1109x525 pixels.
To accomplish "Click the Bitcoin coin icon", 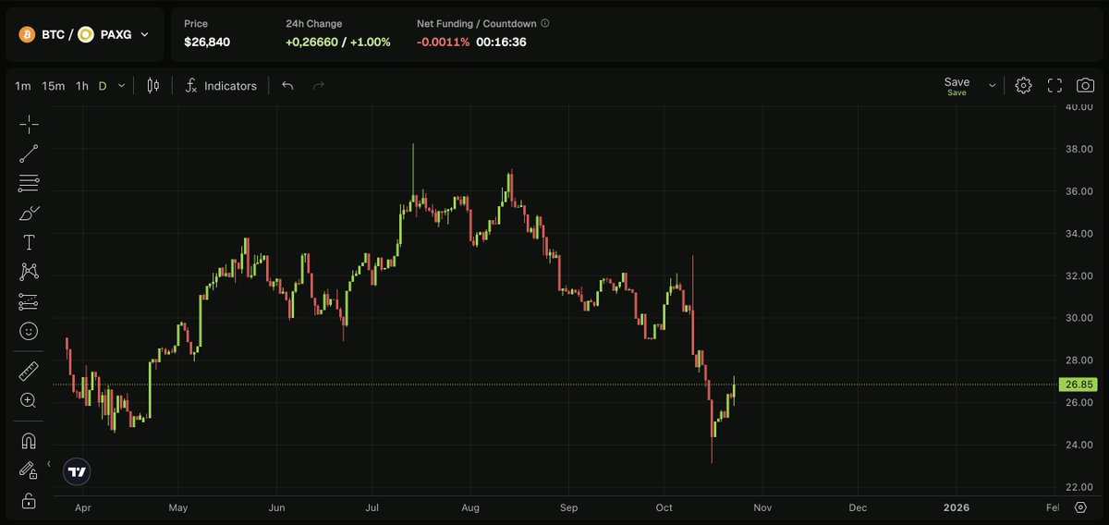I will pyautogui.click(x=27, y=34).
